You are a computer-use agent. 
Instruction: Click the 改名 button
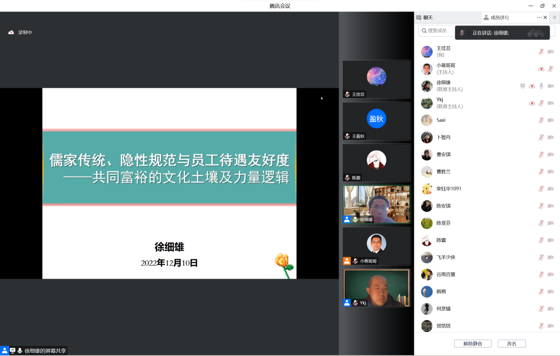pos(511,344)
